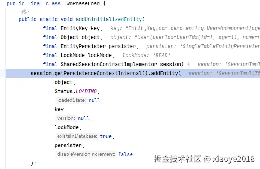Screen dimensions: 260x169
Task: Click the existsInDatabase parameter hint
Action: [77, 136]
